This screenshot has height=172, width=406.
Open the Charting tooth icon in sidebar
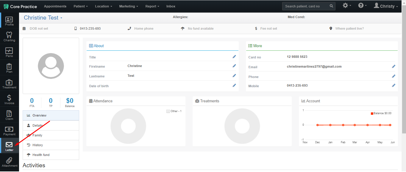pyautogui.click(x=9, y=35)
